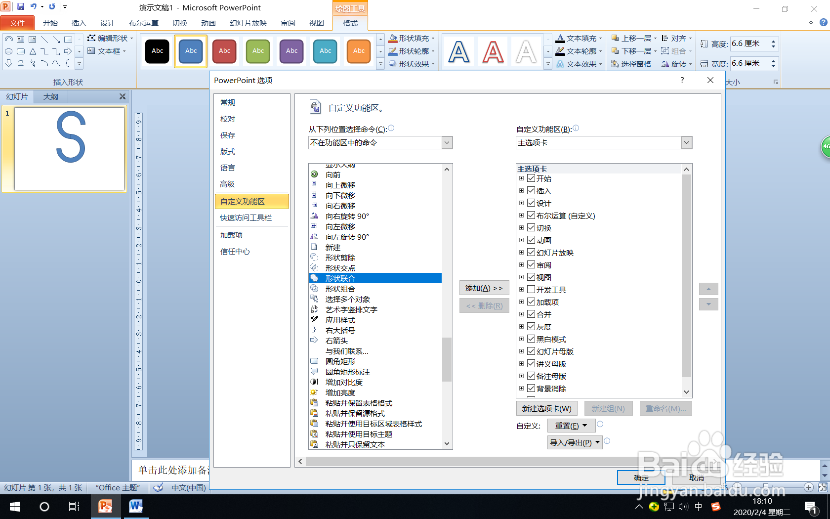830x519 pixels.
Task: Switch to the 布尔运算 ribbon tab
Action: point(144,23)
